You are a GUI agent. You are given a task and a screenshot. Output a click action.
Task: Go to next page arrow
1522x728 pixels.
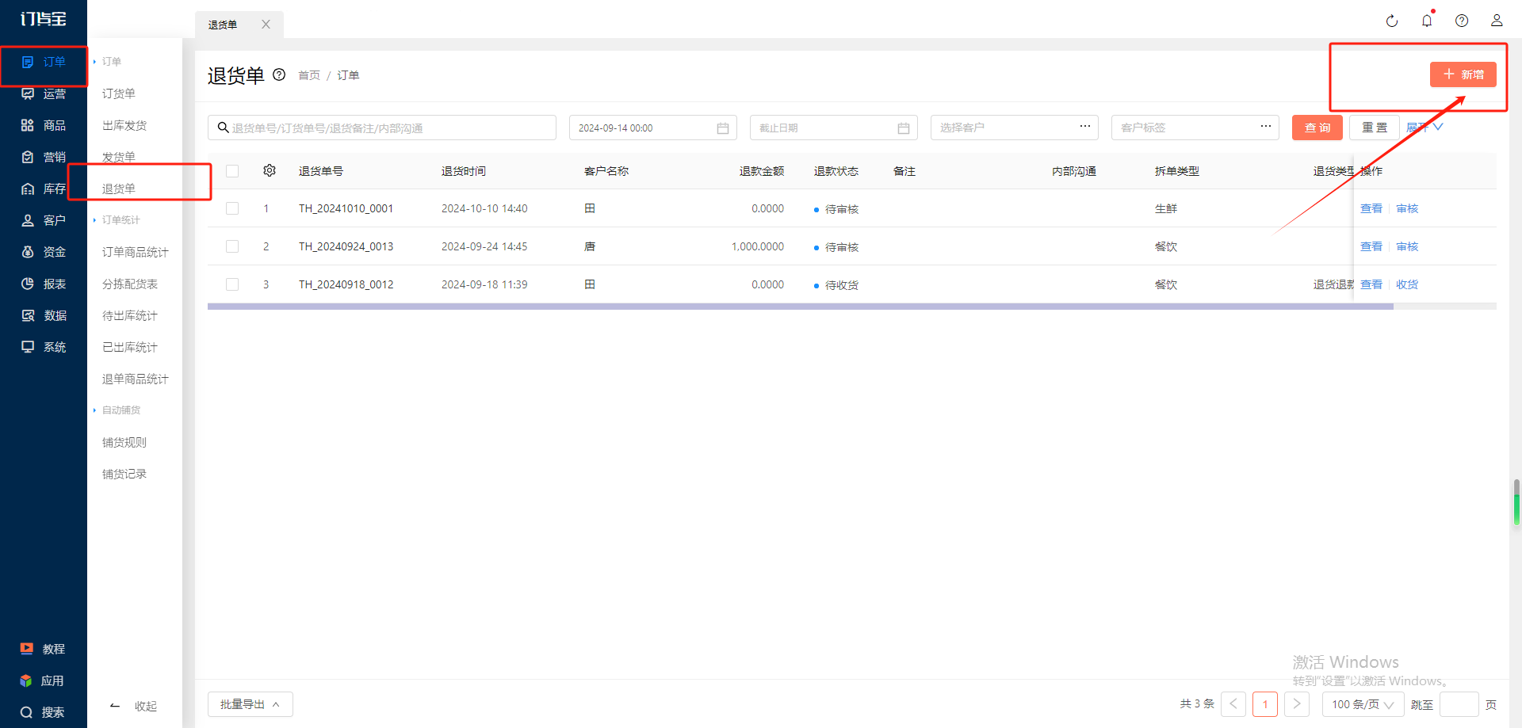1297,704
